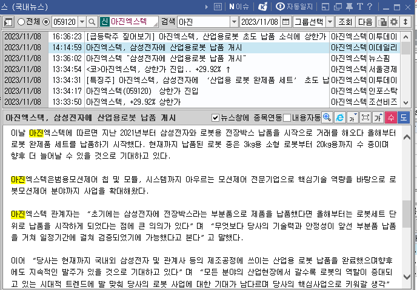The height and width of the screenshot is (290, 417).
Task: Click the duplicate window icon
Action: point(338,7)
